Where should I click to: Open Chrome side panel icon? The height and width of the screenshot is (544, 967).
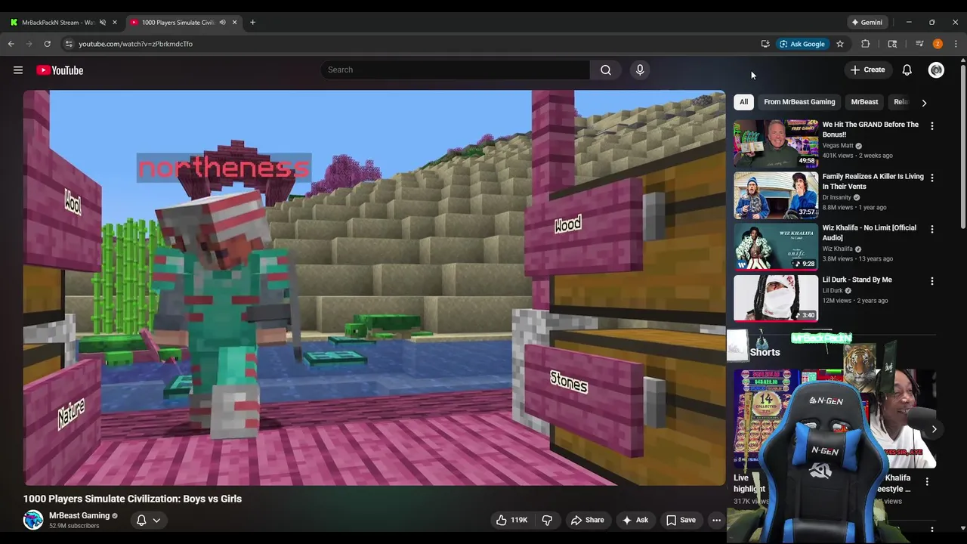892,44
